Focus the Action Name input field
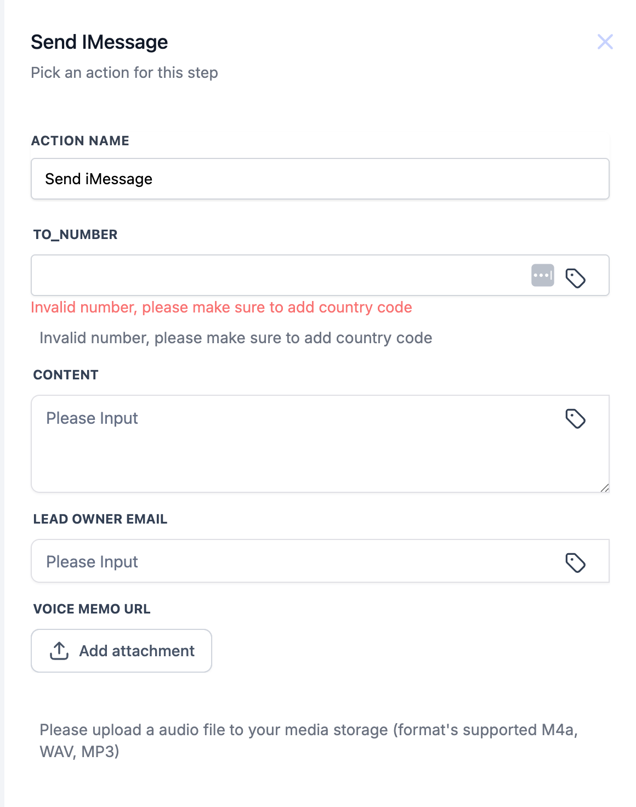 click(x=320, y=179)
